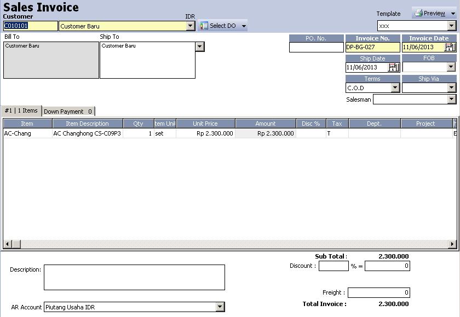The width and height of the screenshot is (460, 317).
Task: Click the Description text box
Action: click(134, 277)
